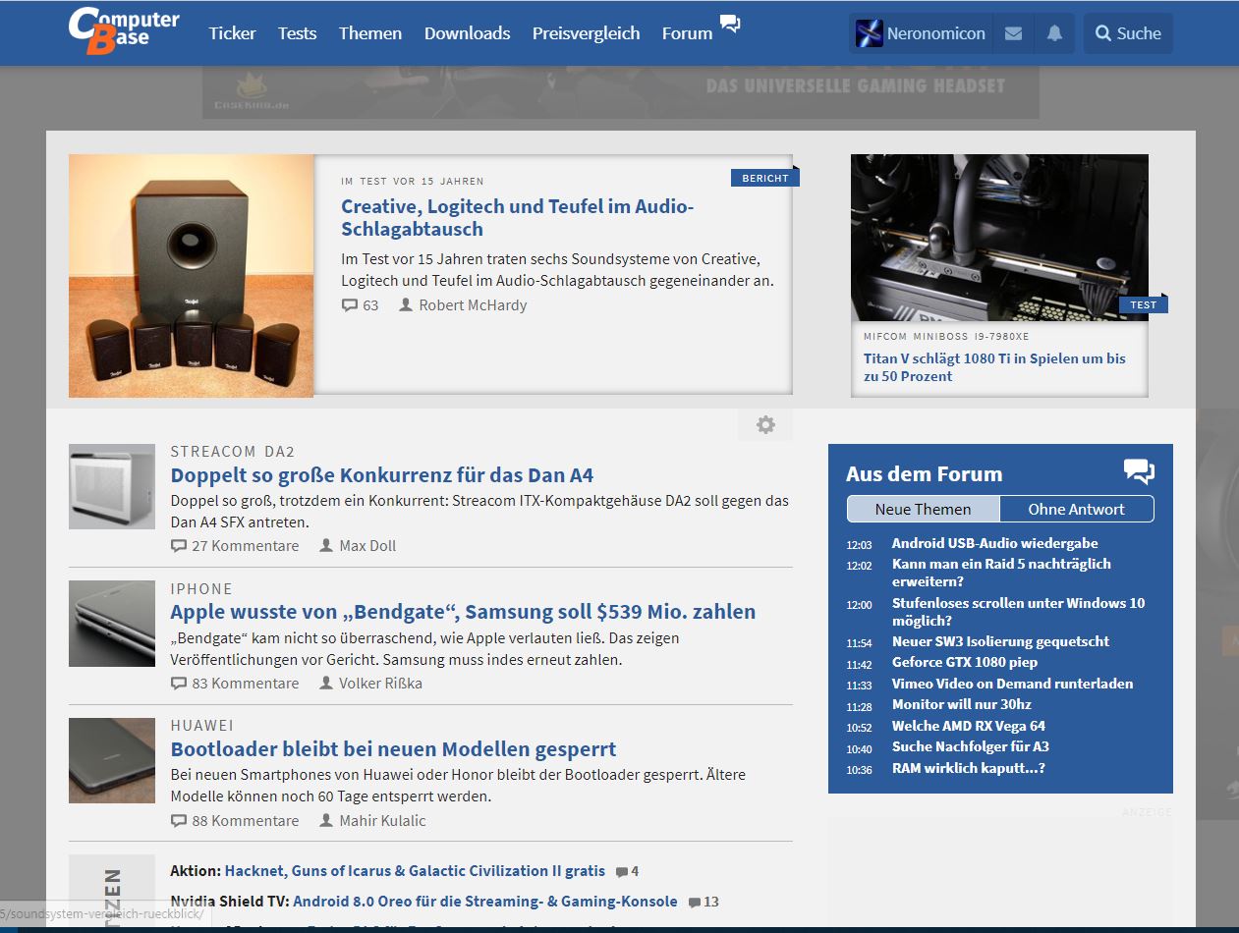The height and width of the screenshot is (933, 1239).
Task: Click the STREACOM DA2 category label
Action: [233, 452]
